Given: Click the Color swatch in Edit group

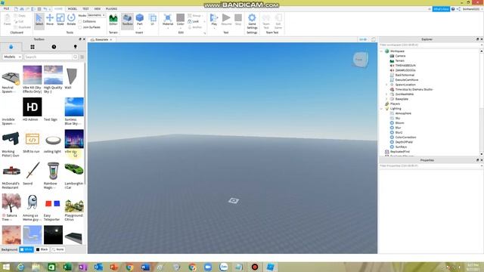Looking at the screenshot, I should pyautogui.click(x=181, y=17).
